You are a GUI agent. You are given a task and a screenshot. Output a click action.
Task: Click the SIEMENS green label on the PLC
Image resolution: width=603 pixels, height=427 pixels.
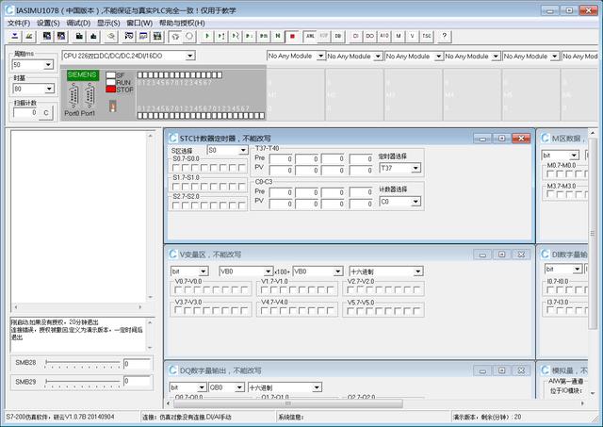point(83,74)
